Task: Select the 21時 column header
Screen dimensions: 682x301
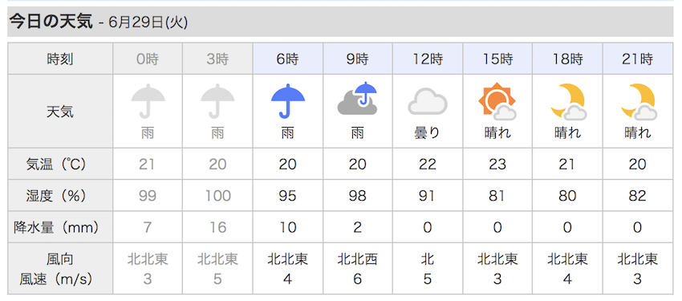Action: coord(638,59)
